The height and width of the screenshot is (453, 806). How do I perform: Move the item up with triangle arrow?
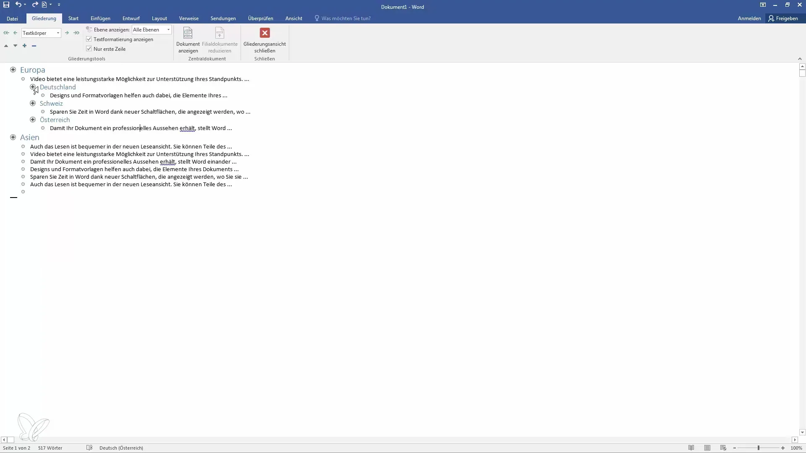(6, 46)
